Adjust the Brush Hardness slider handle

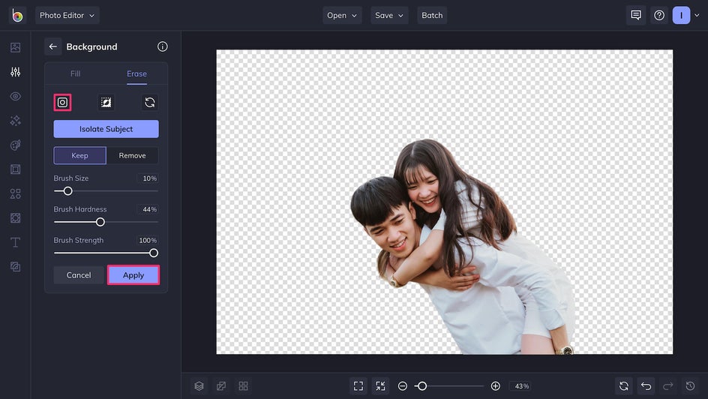pyautogui.click(x=100, y=222)
